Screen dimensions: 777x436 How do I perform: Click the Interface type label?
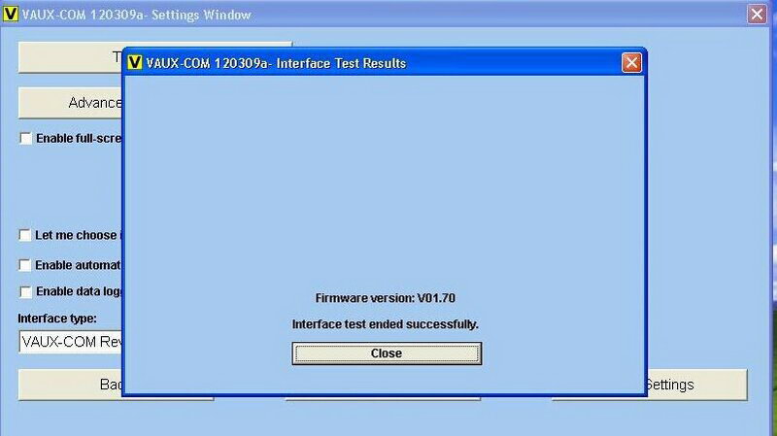[x=57, y=319]
